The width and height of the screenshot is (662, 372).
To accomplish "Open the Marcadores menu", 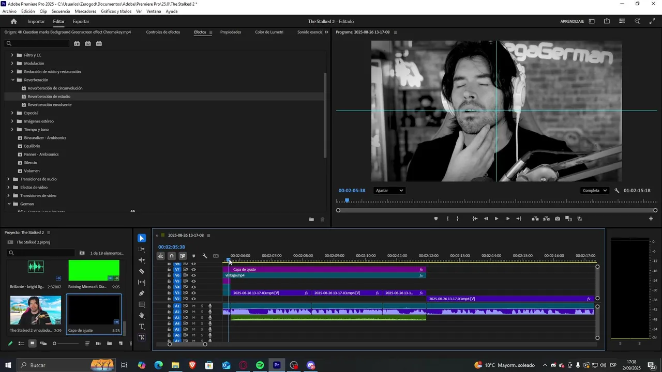I will [x=85, y=11].
